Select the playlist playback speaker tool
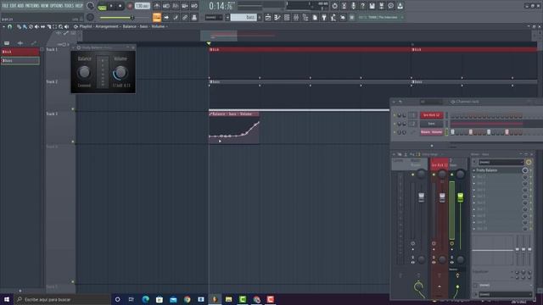 pos(66,26)
